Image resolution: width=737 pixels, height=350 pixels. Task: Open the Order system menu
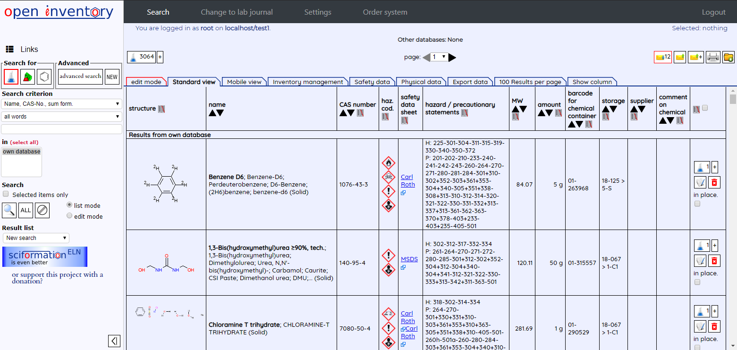[x=385, y=12]
